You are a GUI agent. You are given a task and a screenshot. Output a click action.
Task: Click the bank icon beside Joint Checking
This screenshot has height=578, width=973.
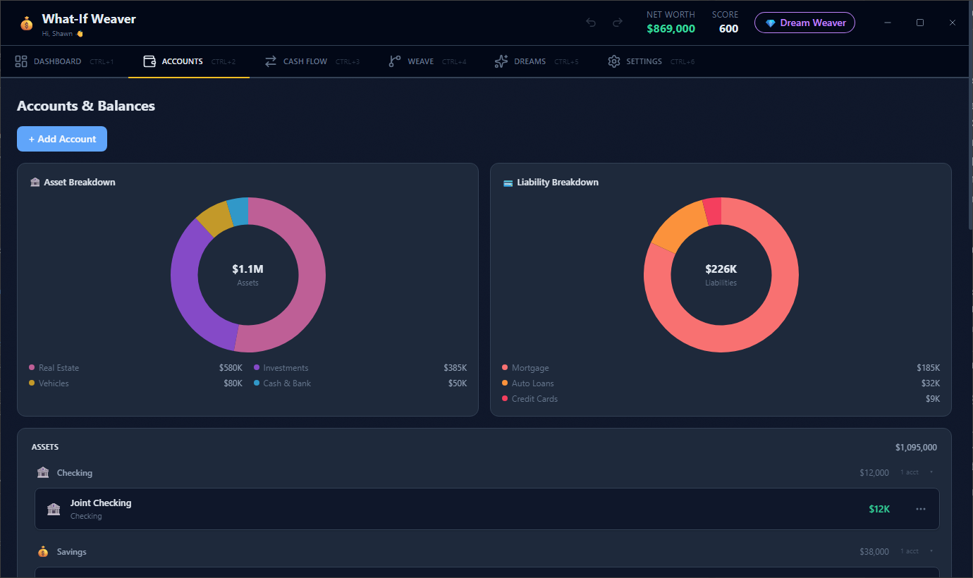54,509
